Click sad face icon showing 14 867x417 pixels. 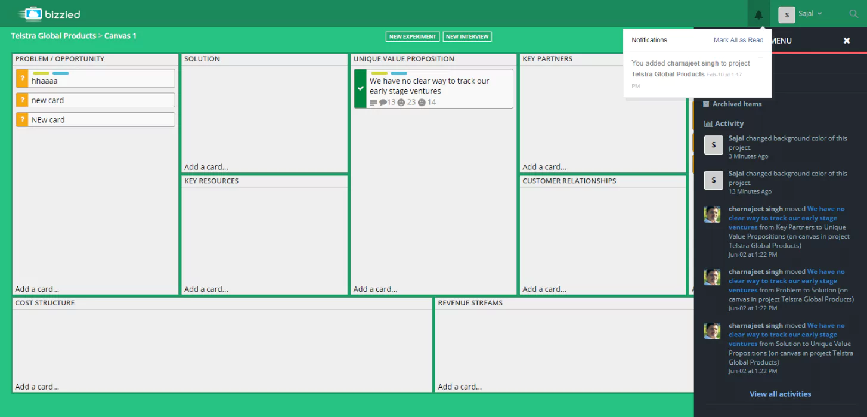[x=422, y=103]
